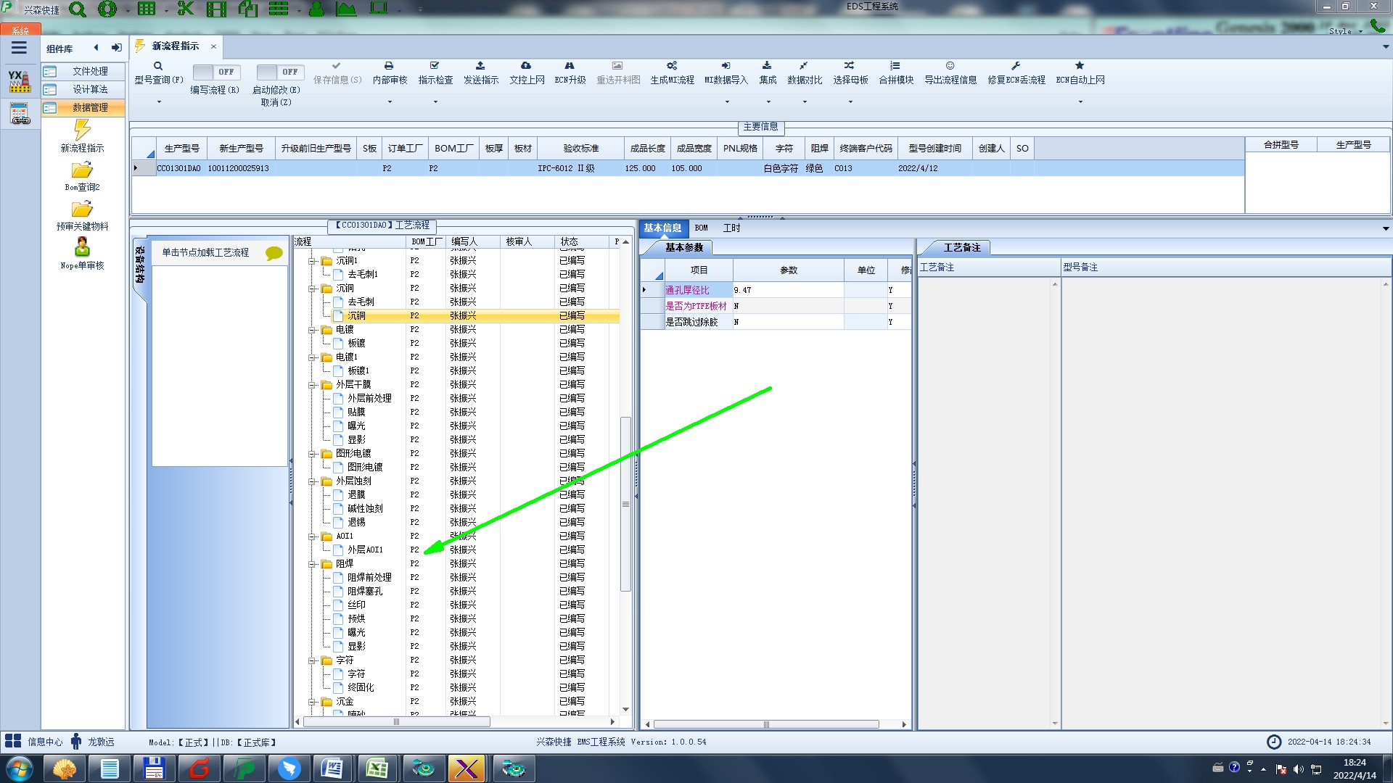The image size is (1393, 783).
Task: Click the 系统 ribbon tab
Action: coord(20,30)
